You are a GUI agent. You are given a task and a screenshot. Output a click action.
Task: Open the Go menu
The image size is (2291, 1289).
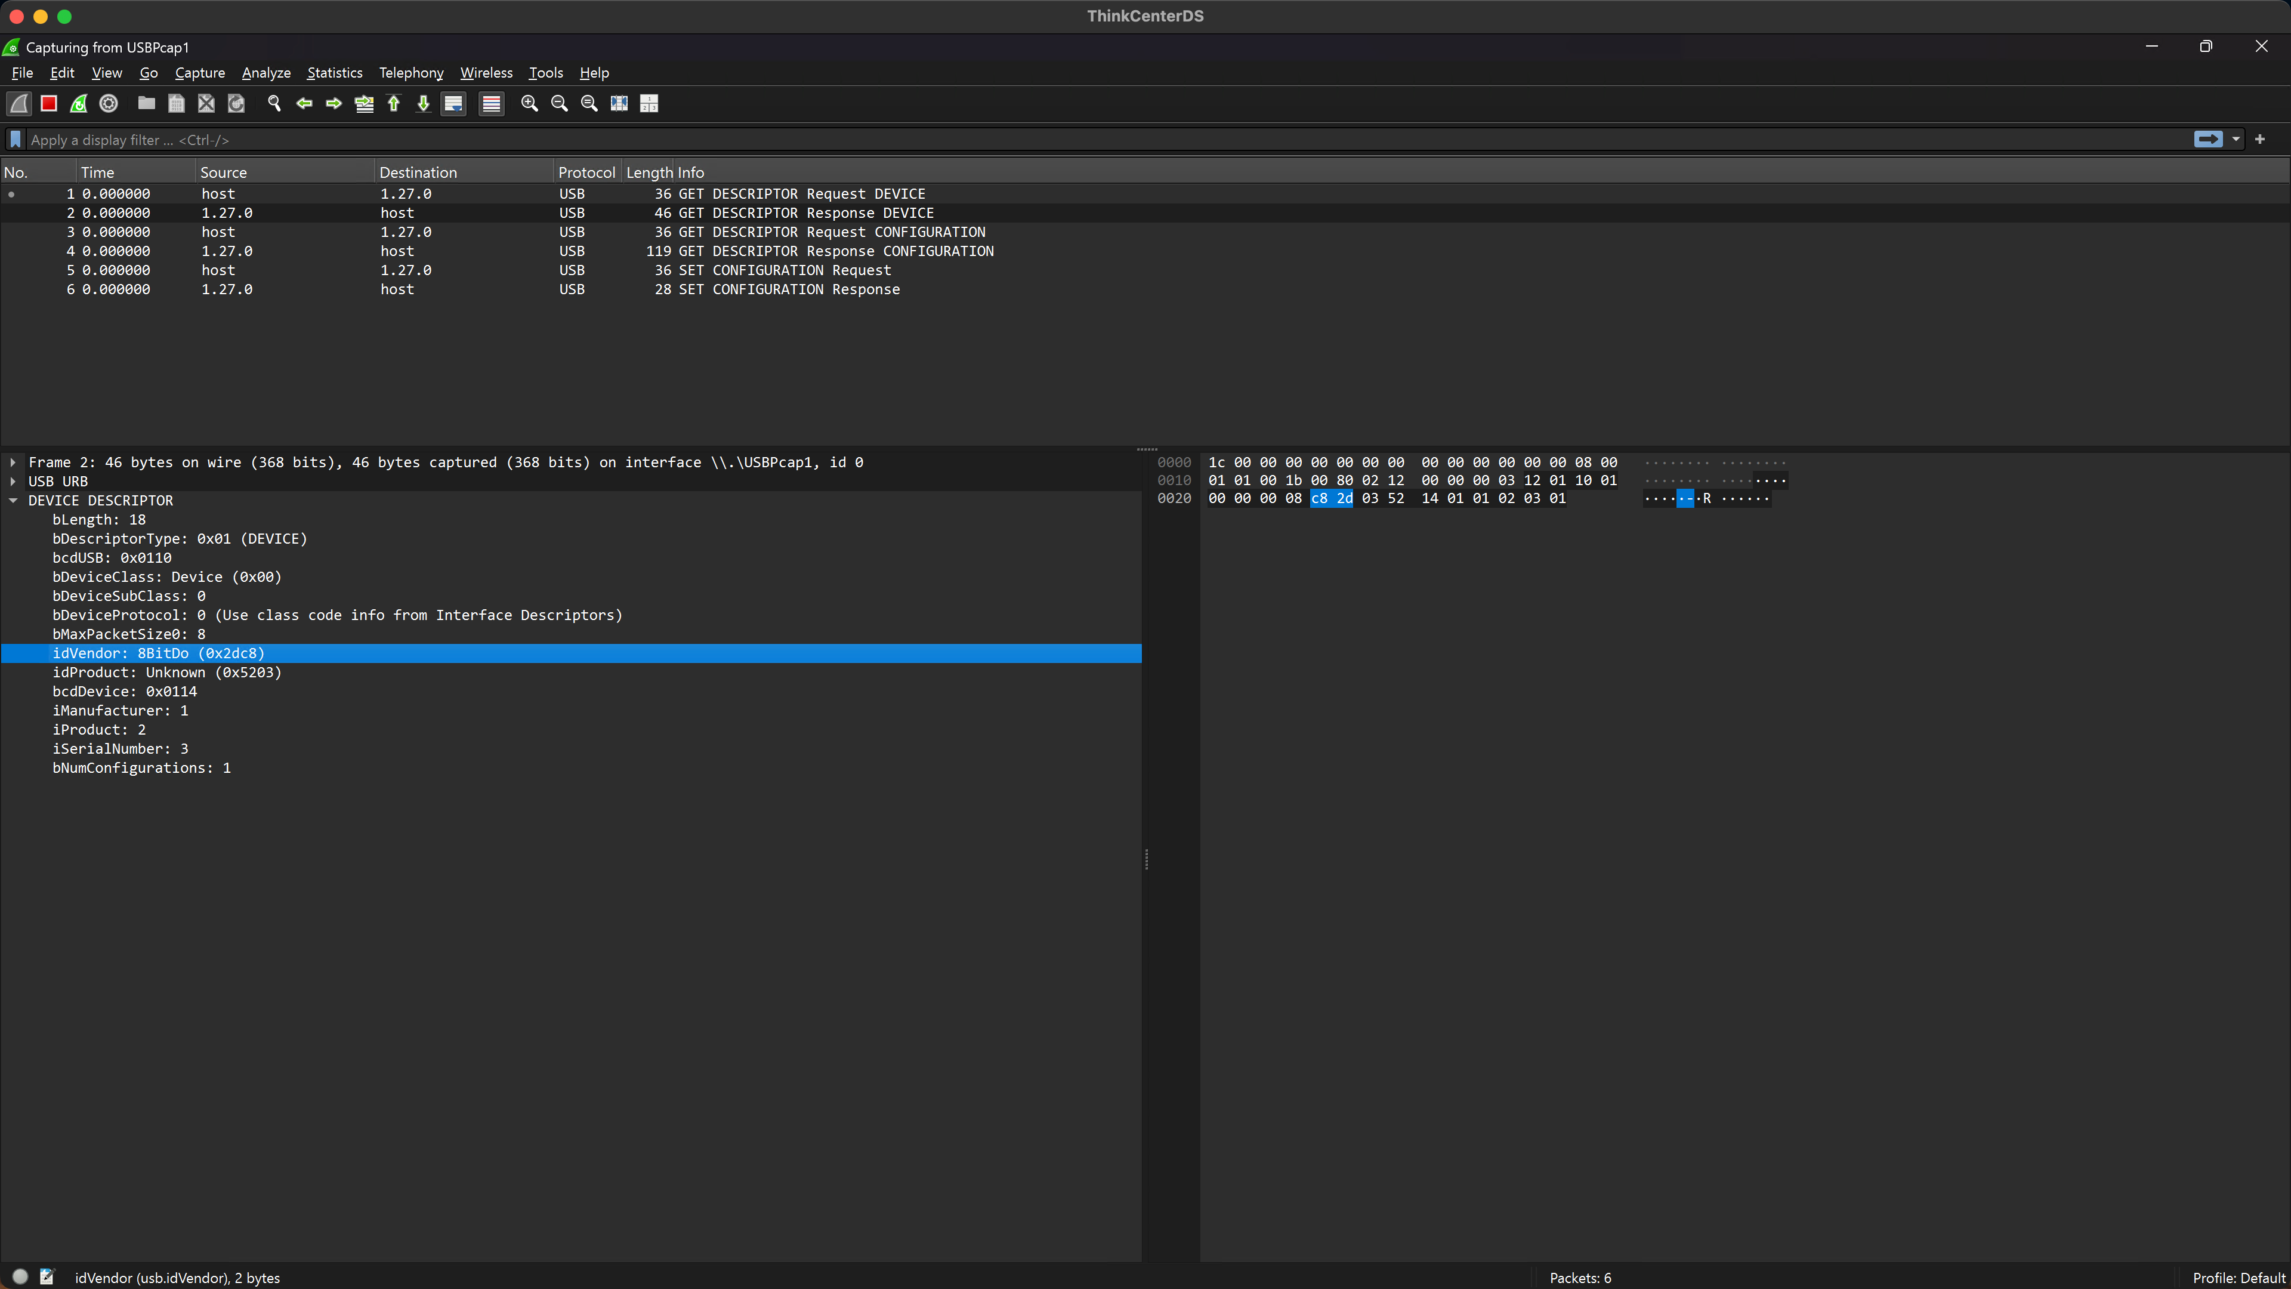pyautogui.click(x=149, y=73)
